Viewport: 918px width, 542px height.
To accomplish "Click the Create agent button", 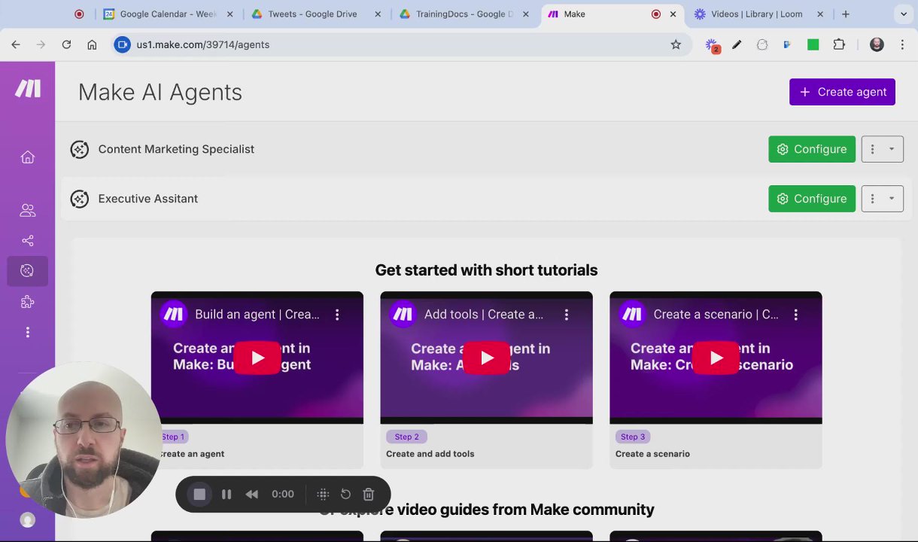I will click(842, 92).
